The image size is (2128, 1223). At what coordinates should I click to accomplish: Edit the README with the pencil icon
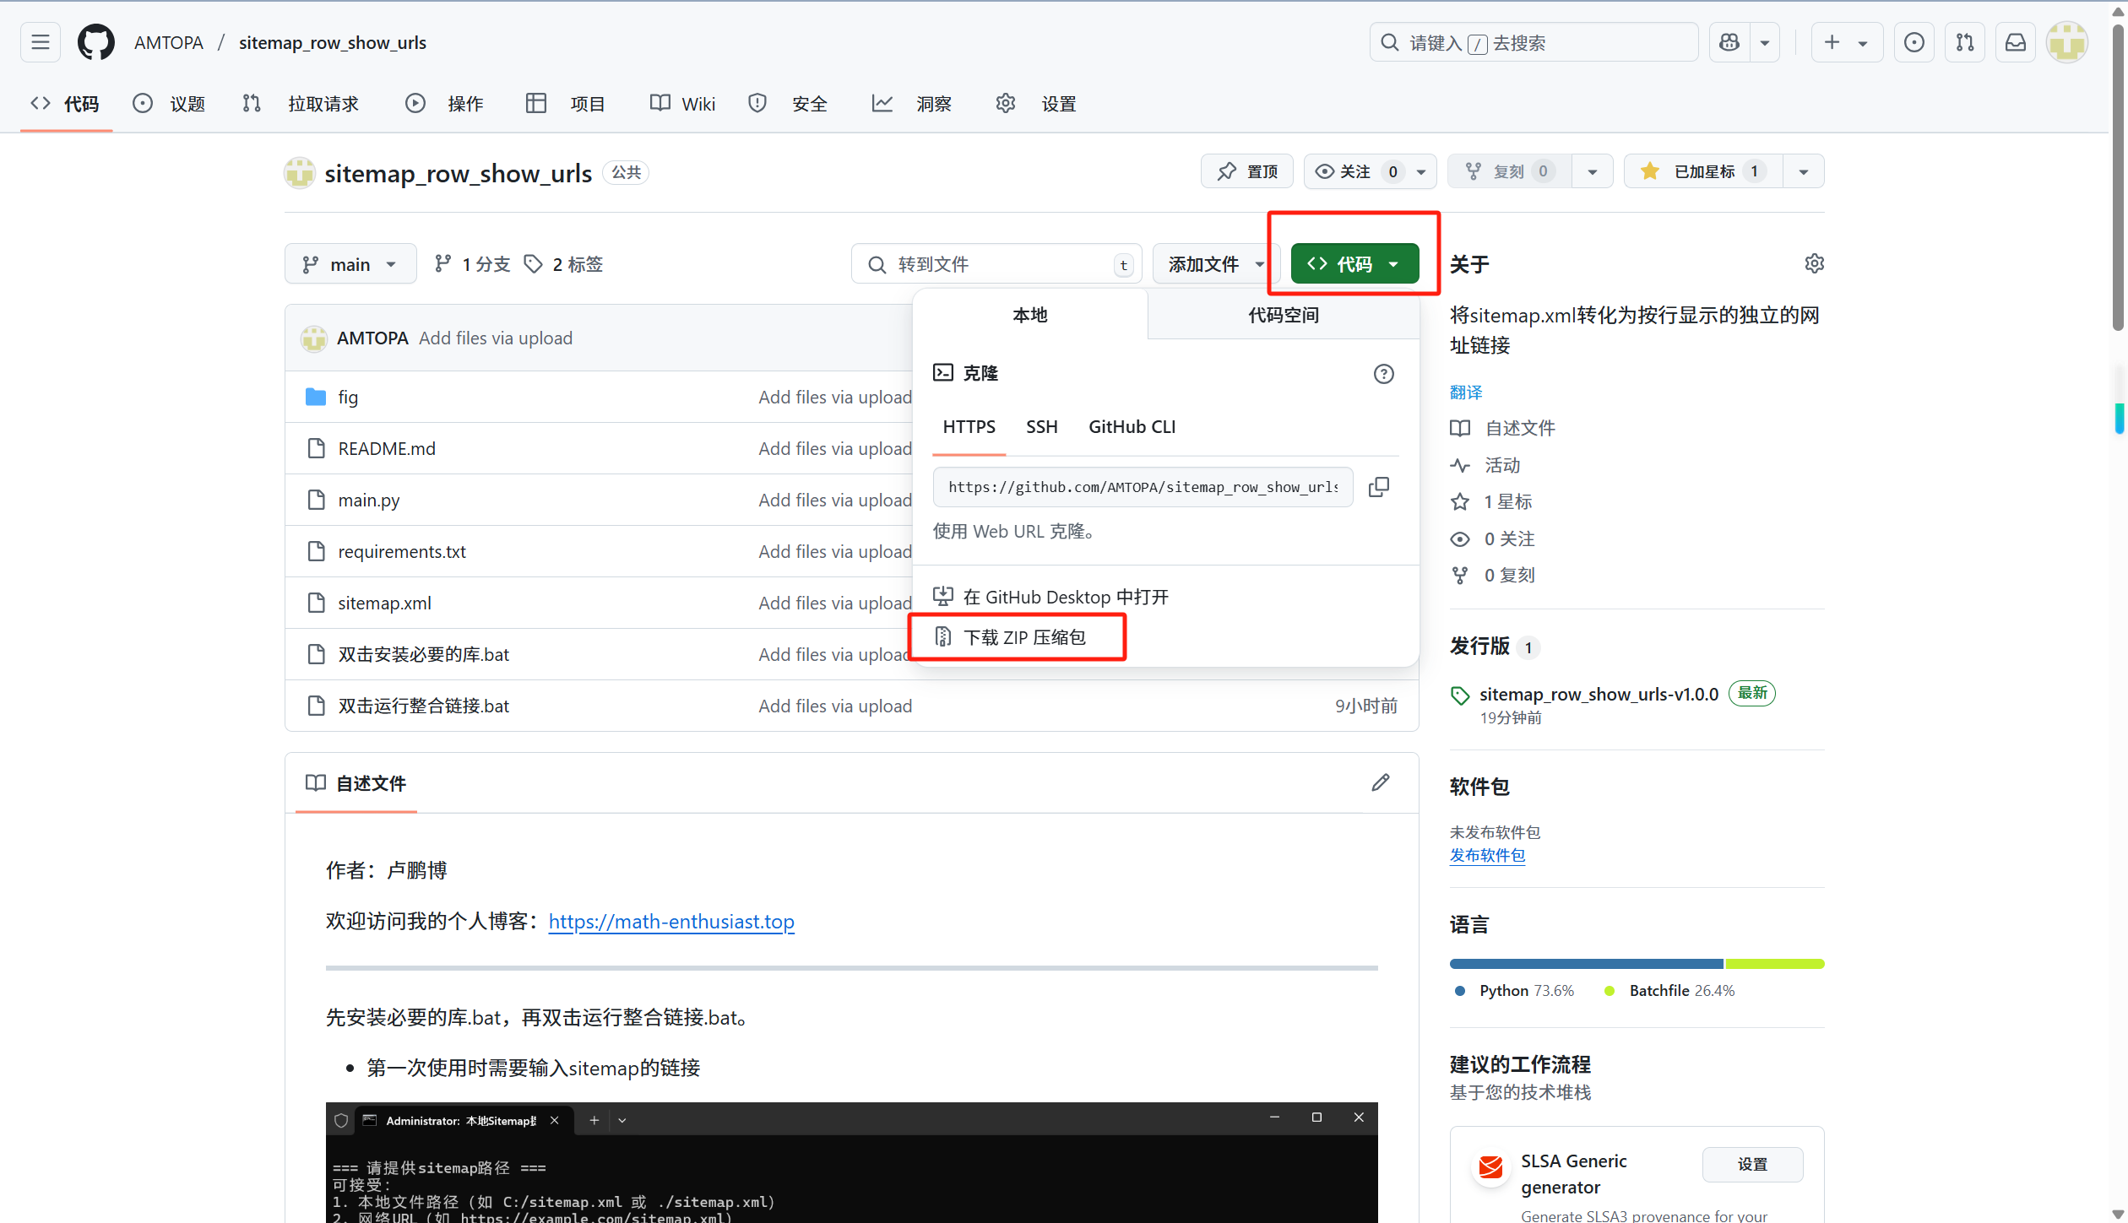[x=1381, y=782]
